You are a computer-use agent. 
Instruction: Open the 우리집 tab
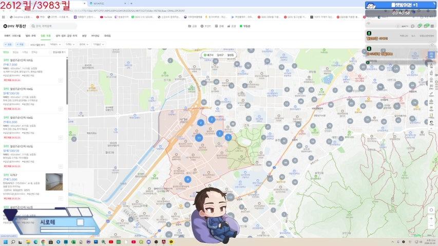coord(107,36)
